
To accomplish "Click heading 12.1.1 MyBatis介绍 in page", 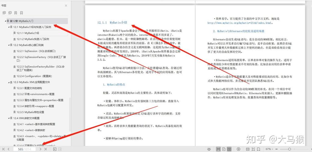I will pyautogui.click(x=112, y=22).
